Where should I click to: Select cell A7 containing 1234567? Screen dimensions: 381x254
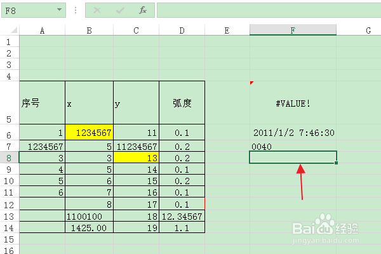pyautogui.click(x=43, y=146)
